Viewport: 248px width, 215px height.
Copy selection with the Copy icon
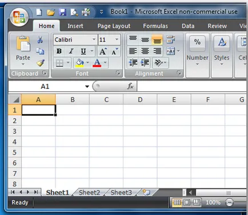click(x=40, y=51)
